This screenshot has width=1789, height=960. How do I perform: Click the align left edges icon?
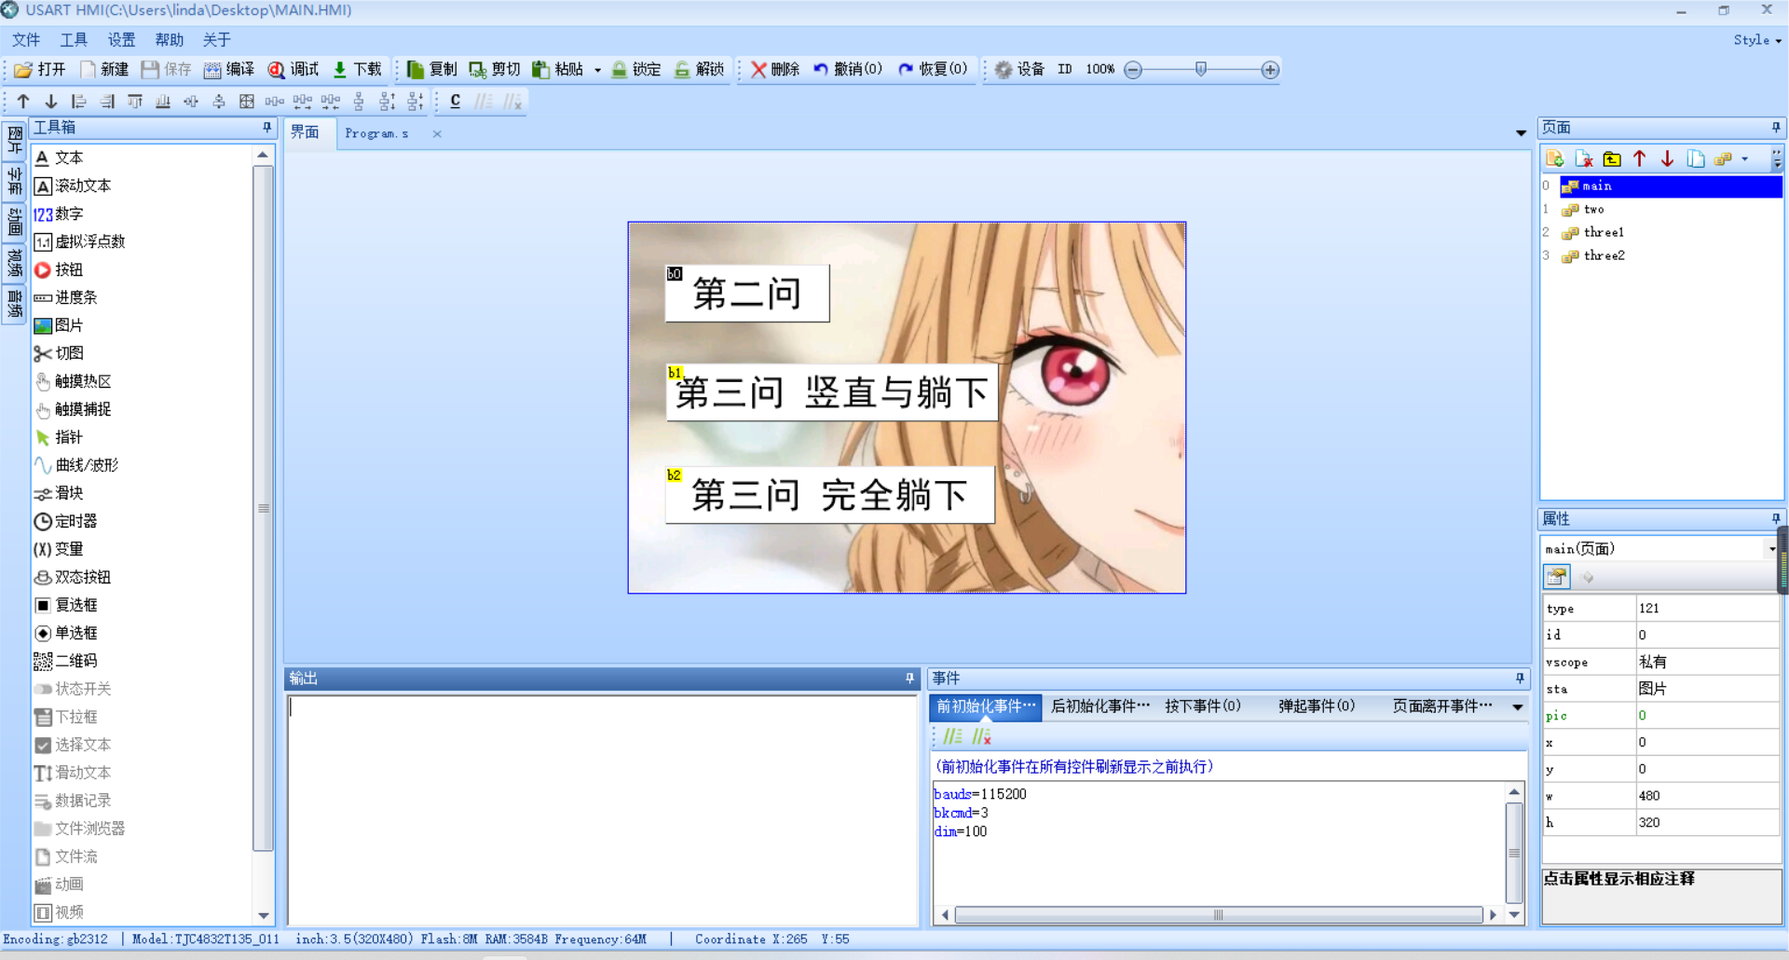(79, 102)
